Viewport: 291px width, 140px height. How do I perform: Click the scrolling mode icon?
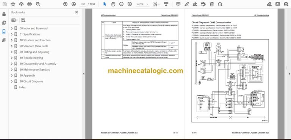click(x=166, y=4)
